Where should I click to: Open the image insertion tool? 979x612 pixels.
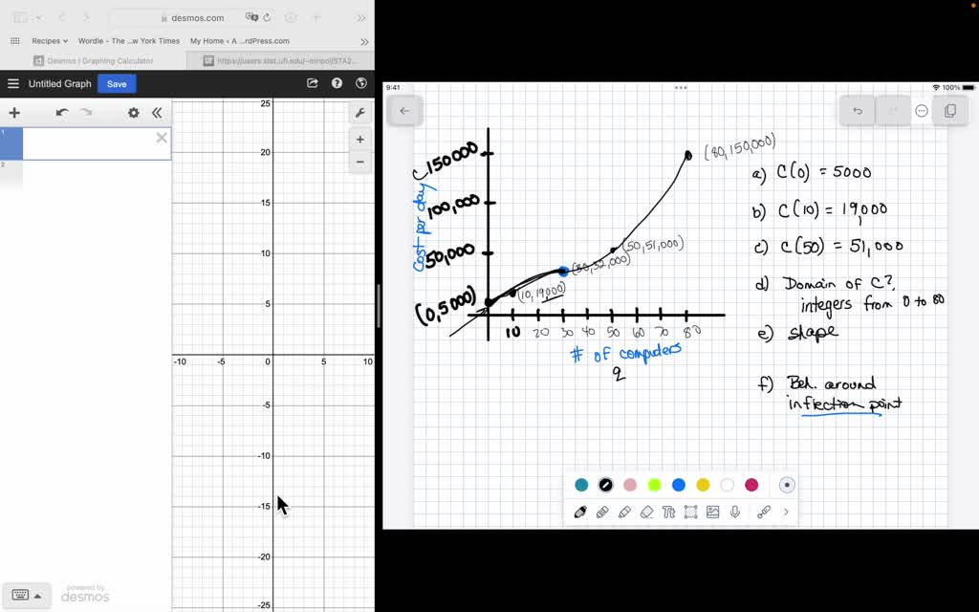pyautogui.click(x=713, y=512)
